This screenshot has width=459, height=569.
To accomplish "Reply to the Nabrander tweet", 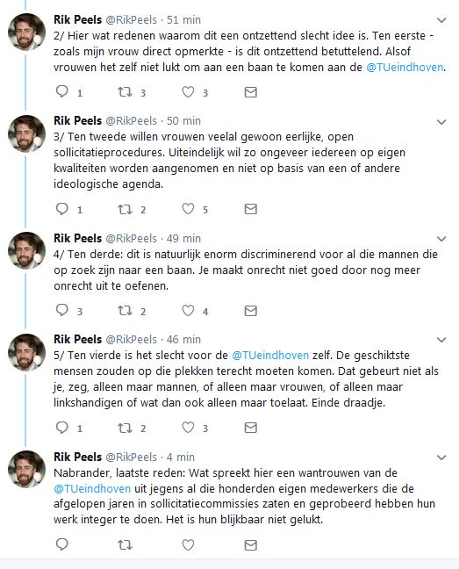I will point(62,544).
